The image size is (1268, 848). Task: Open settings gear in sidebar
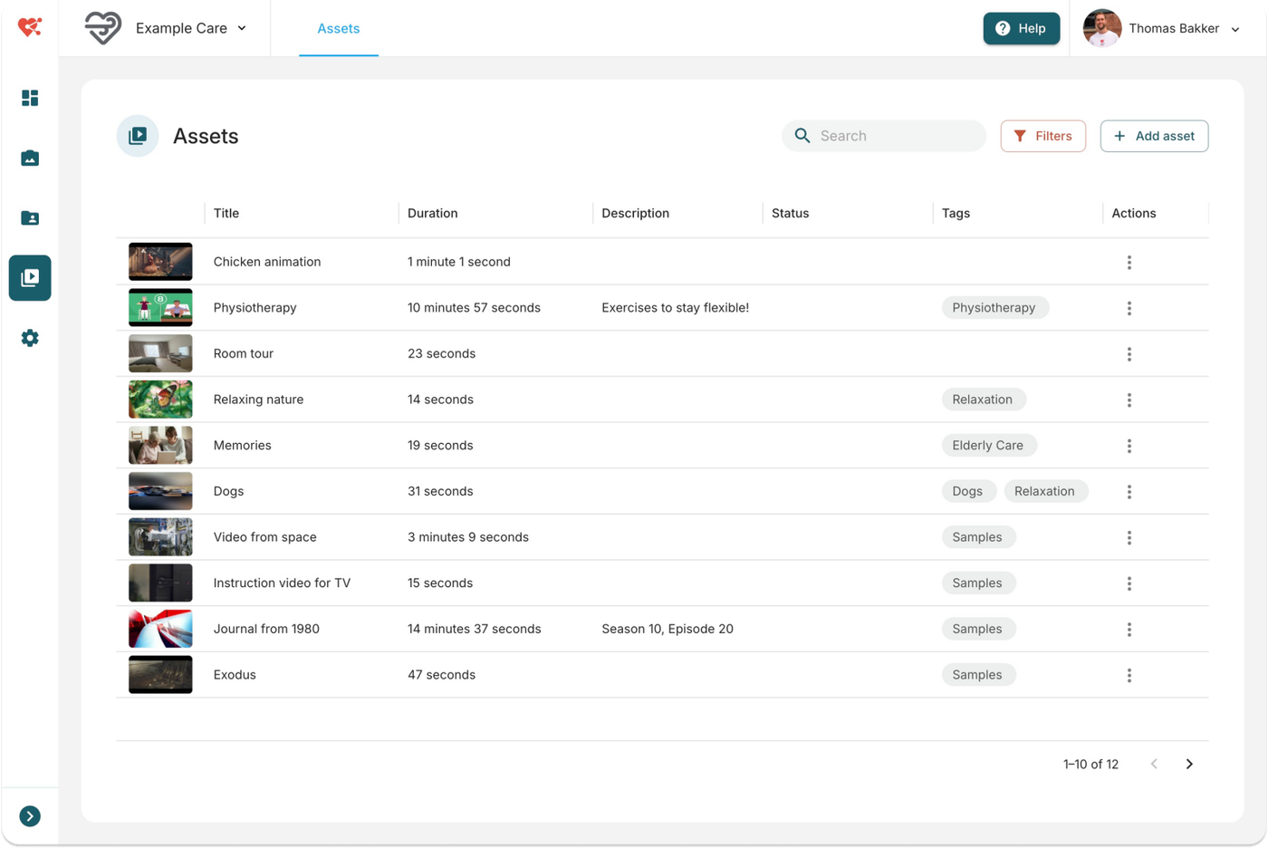pos(30,338)
